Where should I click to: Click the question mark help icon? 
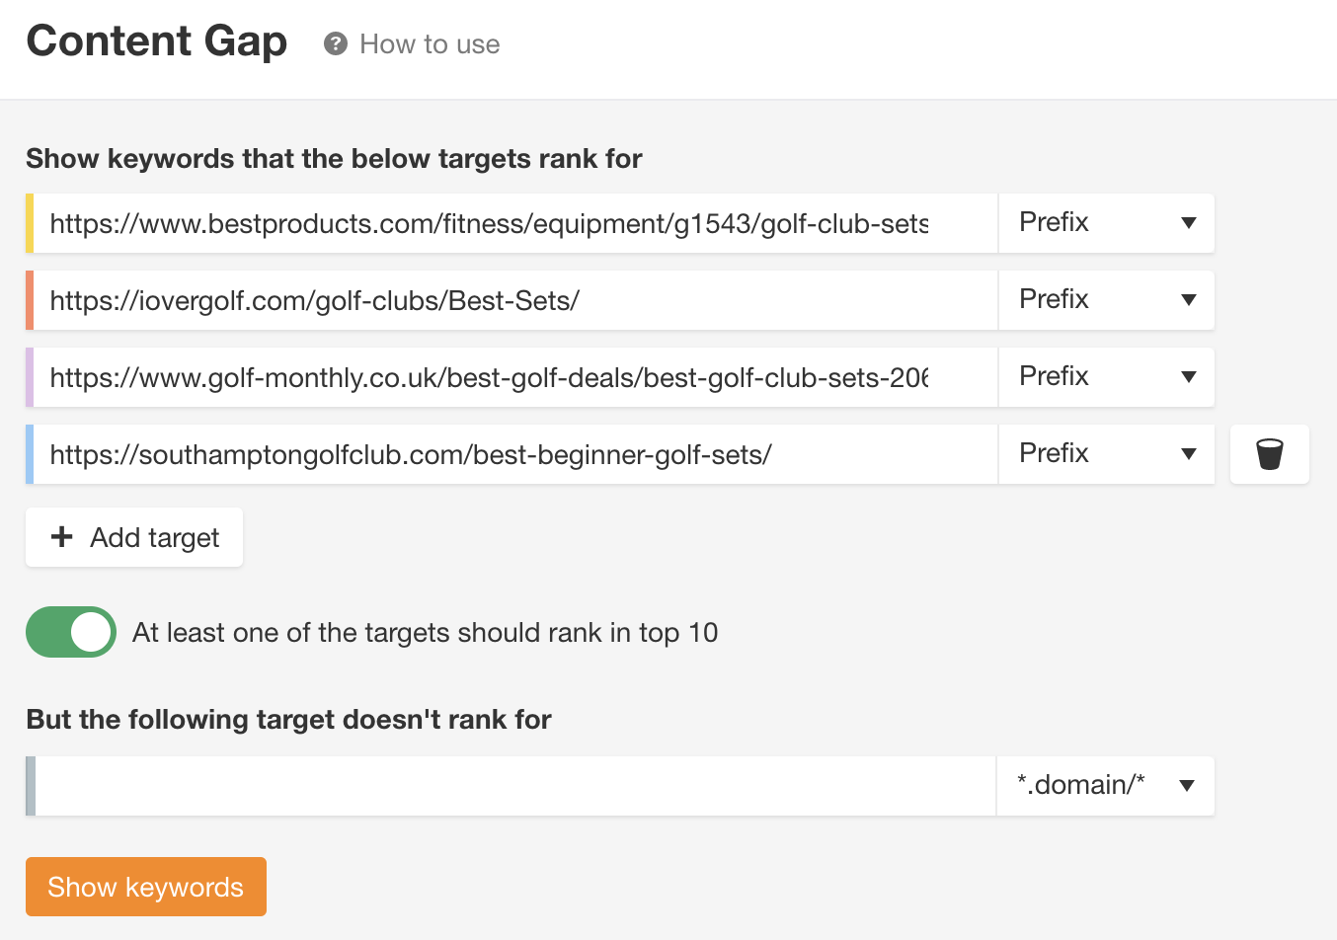point(336,44)
